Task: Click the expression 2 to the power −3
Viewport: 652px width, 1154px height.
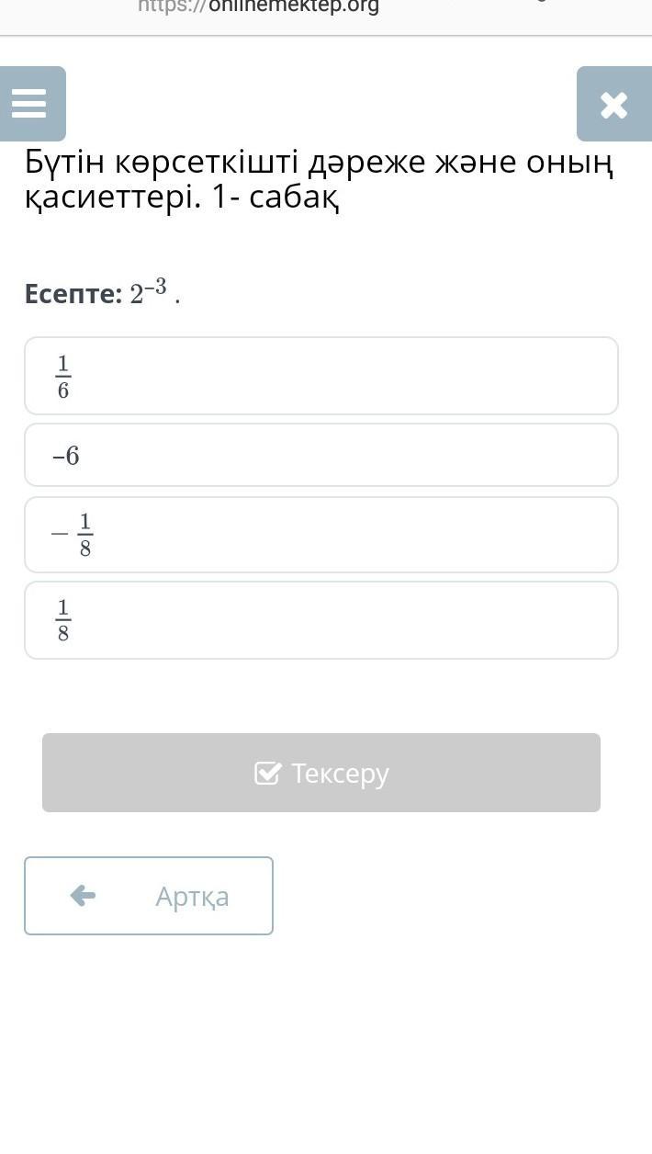Action: (x=149, y=293)
